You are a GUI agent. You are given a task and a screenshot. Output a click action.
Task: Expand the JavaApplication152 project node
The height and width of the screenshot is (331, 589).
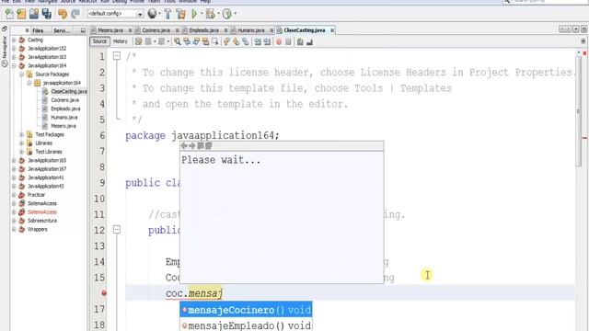(x=14, y=48)
